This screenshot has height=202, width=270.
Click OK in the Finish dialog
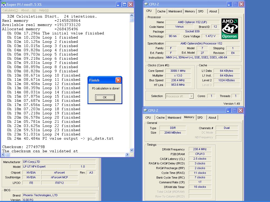coord(105,97)
